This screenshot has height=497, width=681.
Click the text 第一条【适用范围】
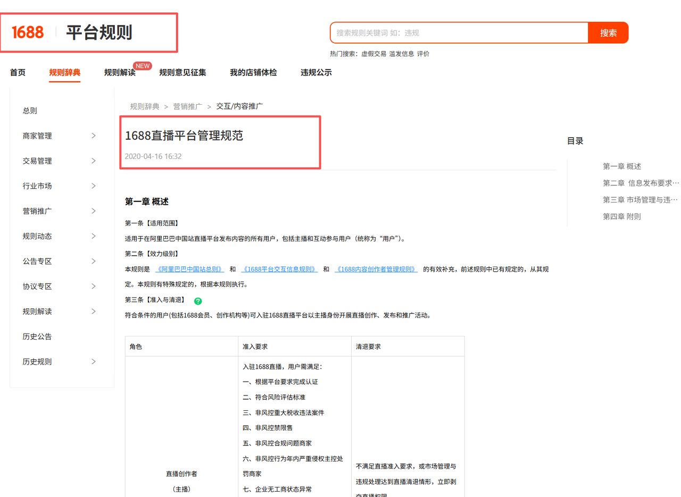pos(152,223)
